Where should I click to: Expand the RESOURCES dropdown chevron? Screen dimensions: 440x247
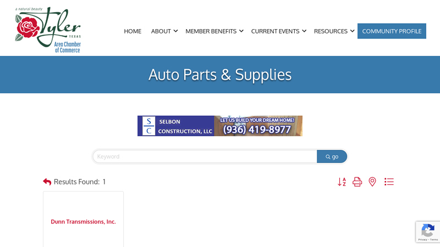tap(352, 31)
